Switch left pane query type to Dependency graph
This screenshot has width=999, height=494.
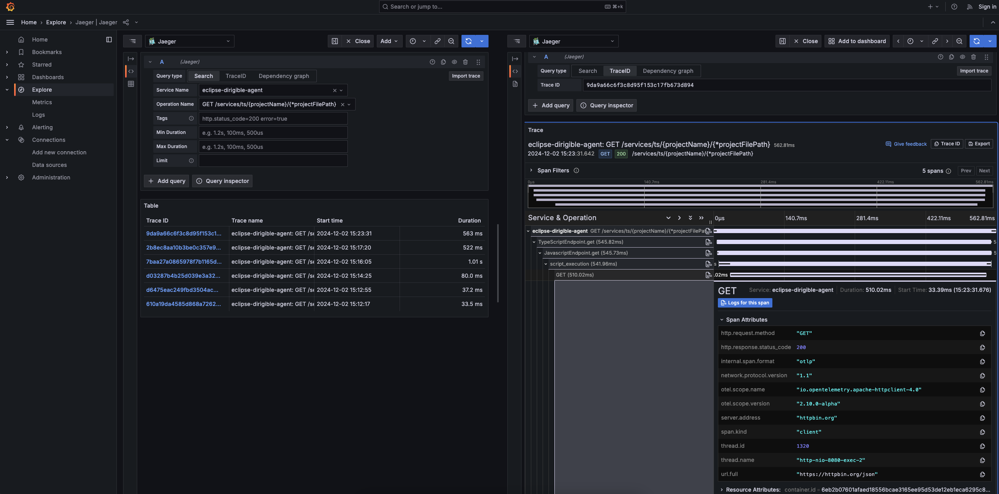tap(284, 76)
